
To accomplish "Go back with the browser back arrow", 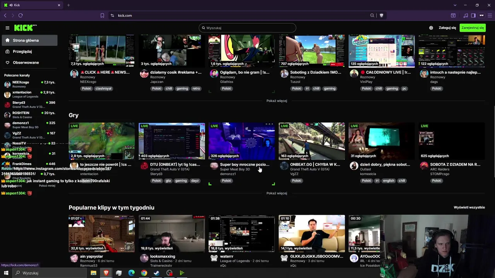I will [x=5, y=15].
